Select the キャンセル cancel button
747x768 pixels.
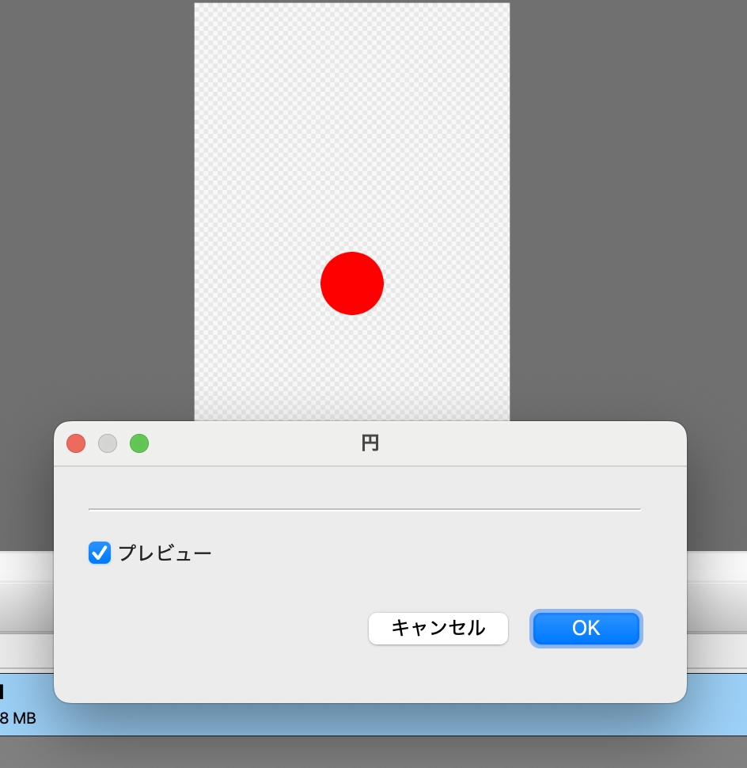point(438,628)
